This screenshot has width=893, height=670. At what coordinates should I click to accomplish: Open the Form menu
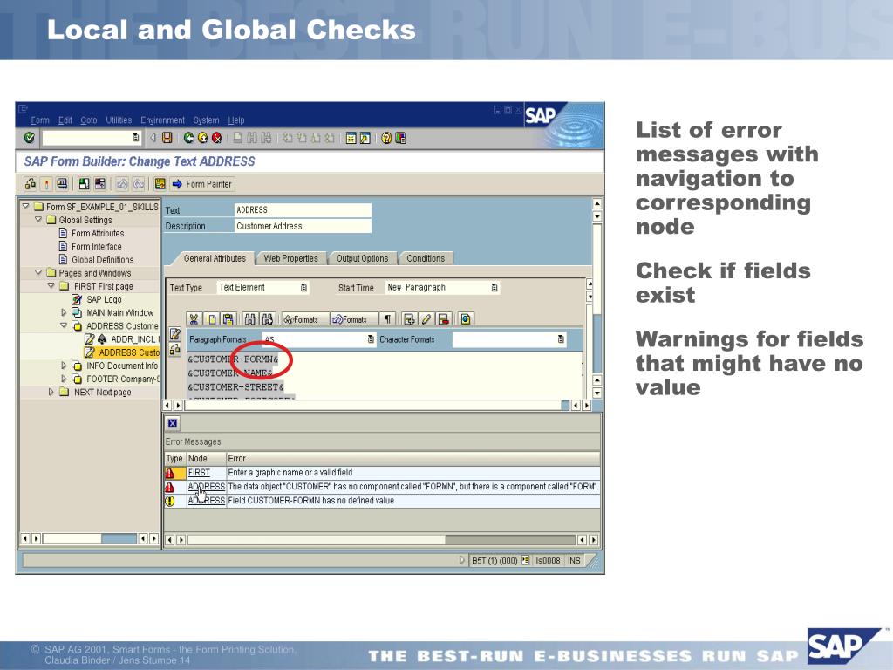pyautogui.click(x=40, y=120)
